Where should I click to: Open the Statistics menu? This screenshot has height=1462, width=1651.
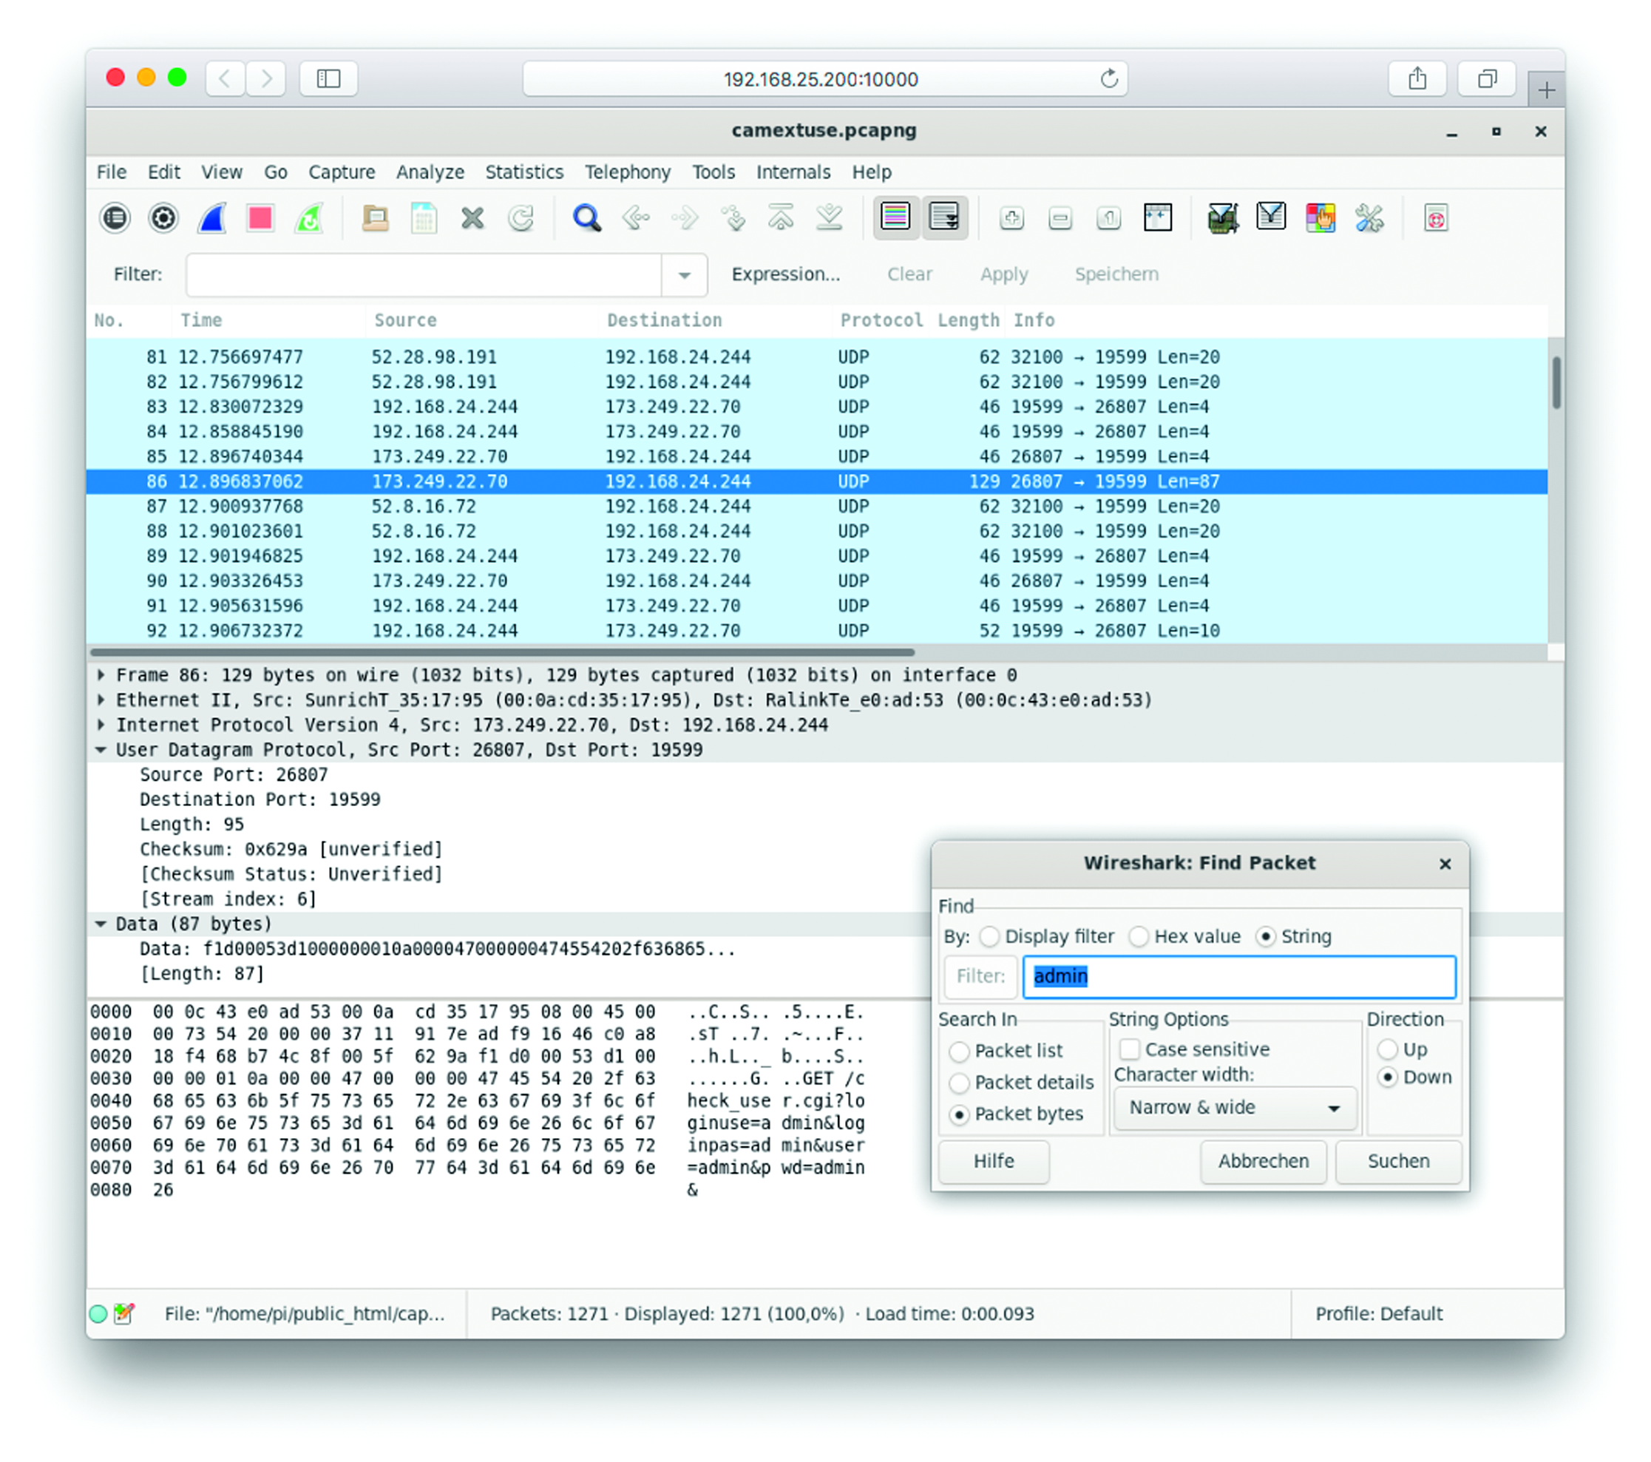[x=524, y=172]
